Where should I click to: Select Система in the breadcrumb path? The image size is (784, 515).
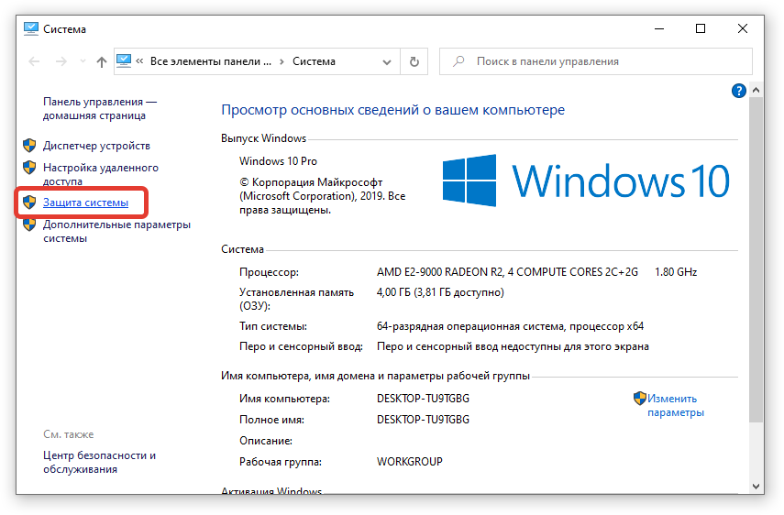coord(314,62)
